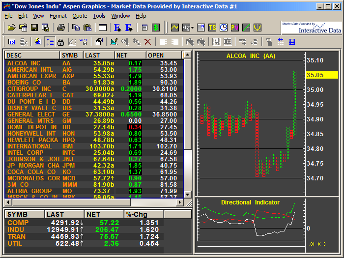Select the ALCOA INC row description
This screenshot has height=258, width=344.
pos(24,63)
